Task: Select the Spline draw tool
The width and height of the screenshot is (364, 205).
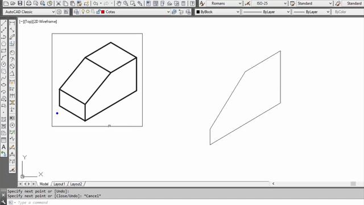Action: 4,78
